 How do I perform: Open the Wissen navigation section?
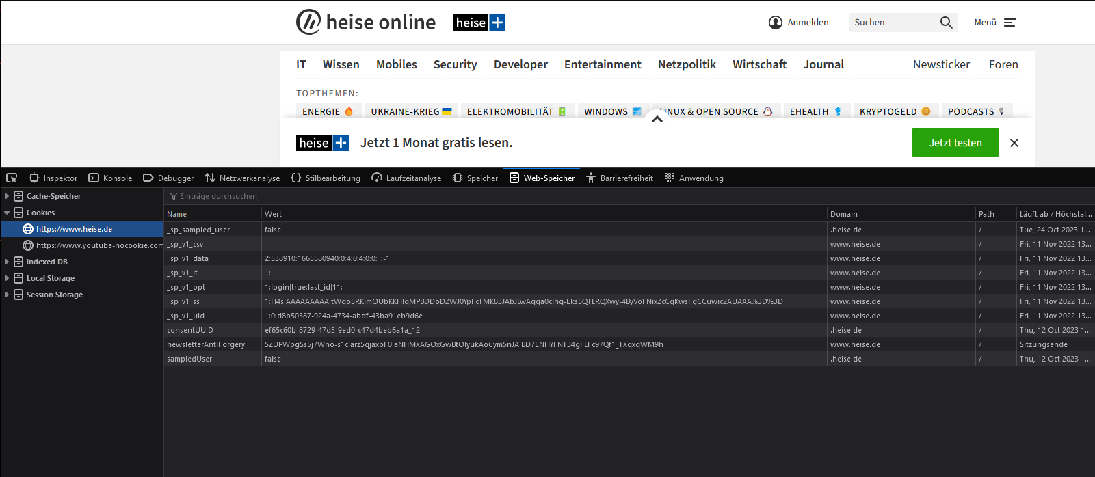pos(341,64)
